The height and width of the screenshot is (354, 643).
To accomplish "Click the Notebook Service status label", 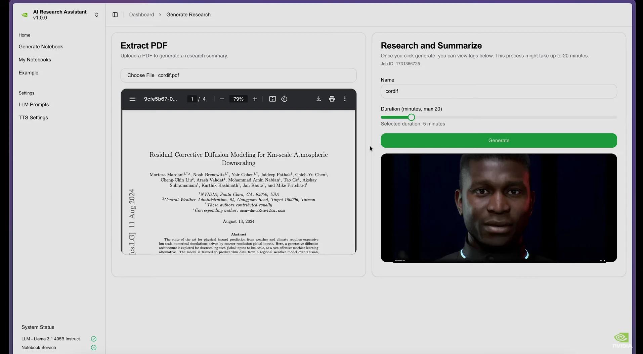I will click(x=39, y=348).
